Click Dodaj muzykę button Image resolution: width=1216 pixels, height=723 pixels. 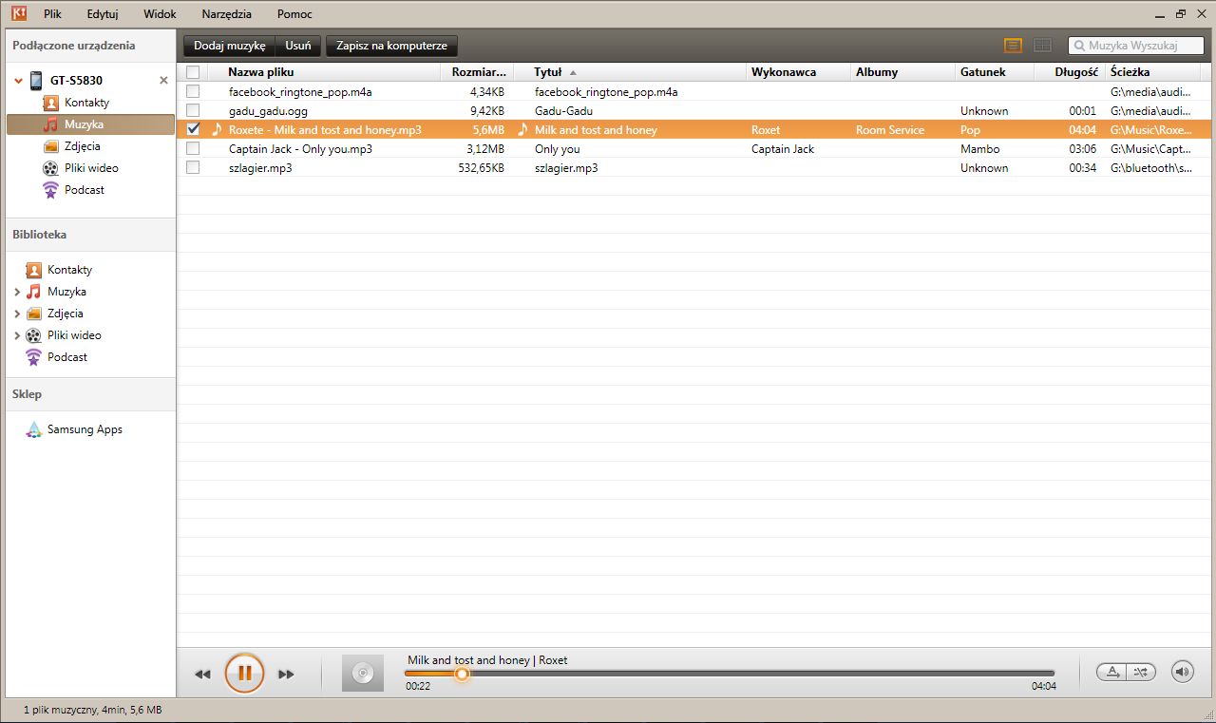click(229, 46)
